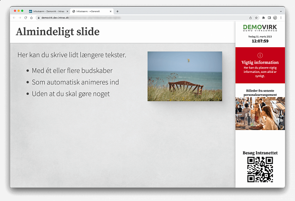Click the padlock icon in the address bar
Image resolution: width=295 pixels, height=201 pixels.
point(39,18)
